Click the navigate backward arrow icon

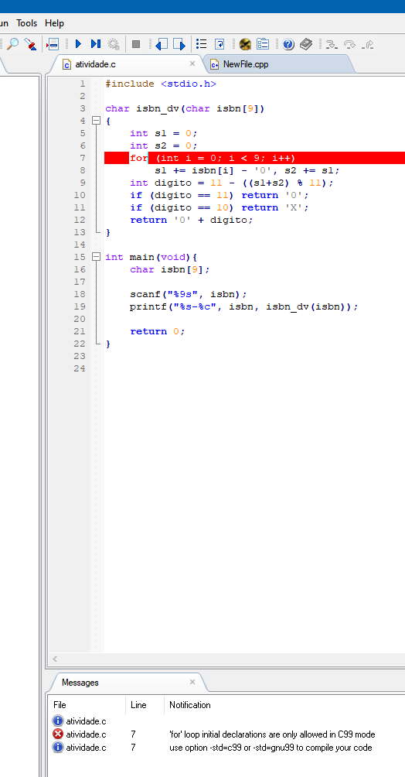pos(161,45)
